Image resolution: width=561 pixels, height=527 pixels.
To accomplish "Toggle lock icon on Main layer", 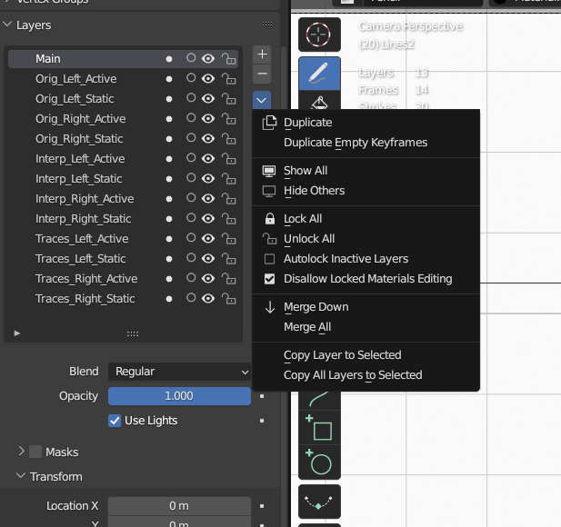I will [228, 59].
